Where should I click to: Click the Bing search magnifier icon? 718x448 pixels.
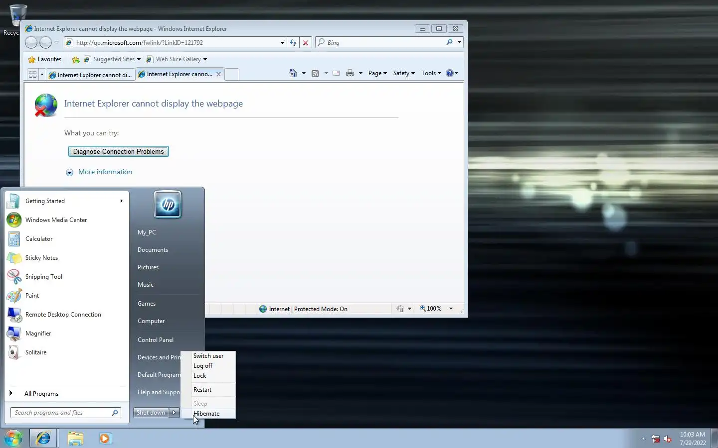pos(449,42)
